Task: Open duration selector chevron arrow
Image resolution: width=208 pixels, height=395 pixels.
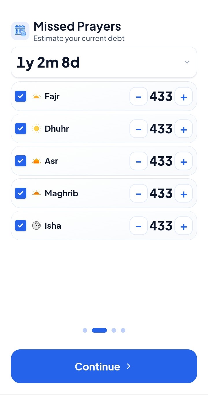Action: (187, 62)
